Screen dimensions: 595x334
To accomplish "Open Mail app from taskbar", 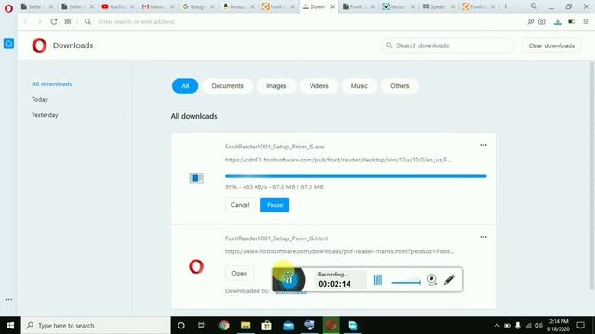I will [288, 326].
